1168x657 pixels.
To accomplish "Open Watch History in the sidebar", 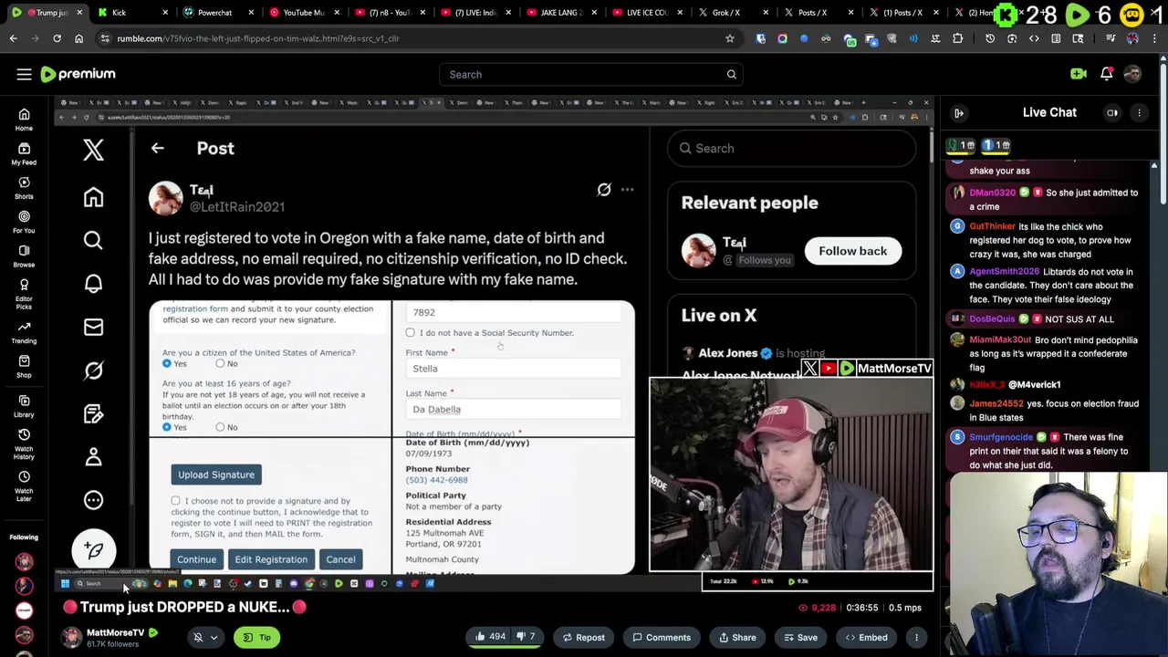I will (x=24, y=443).
